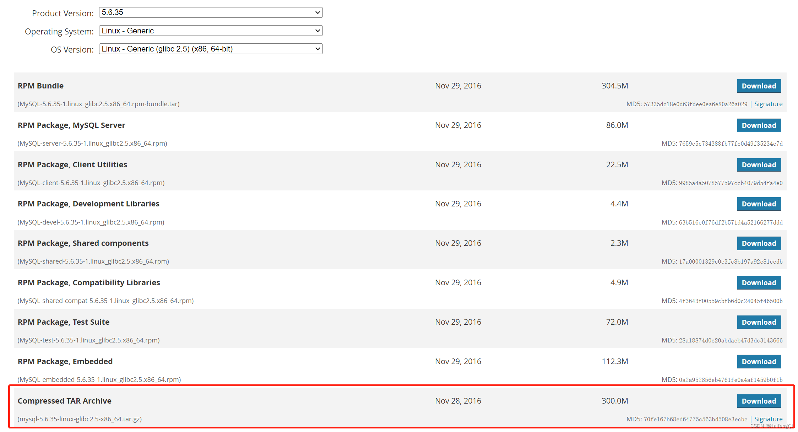
Task: Click RPM Package, Client Utilities title
Action: point(72,164)
